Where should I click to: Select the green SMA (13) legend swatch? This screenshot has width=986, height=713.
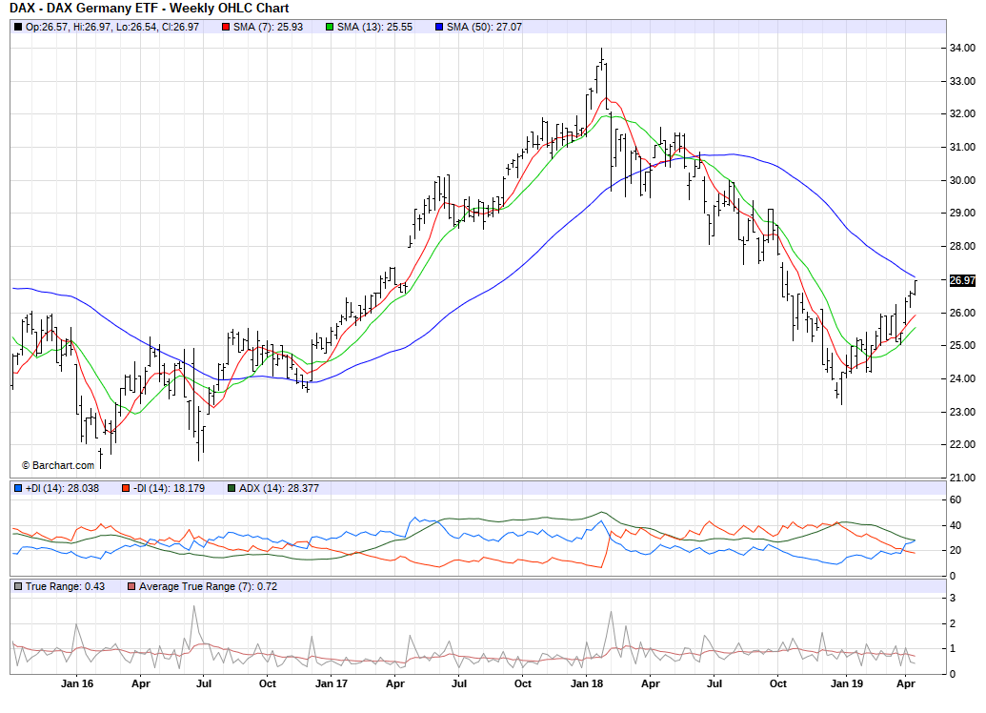click(x=331, y=27)
